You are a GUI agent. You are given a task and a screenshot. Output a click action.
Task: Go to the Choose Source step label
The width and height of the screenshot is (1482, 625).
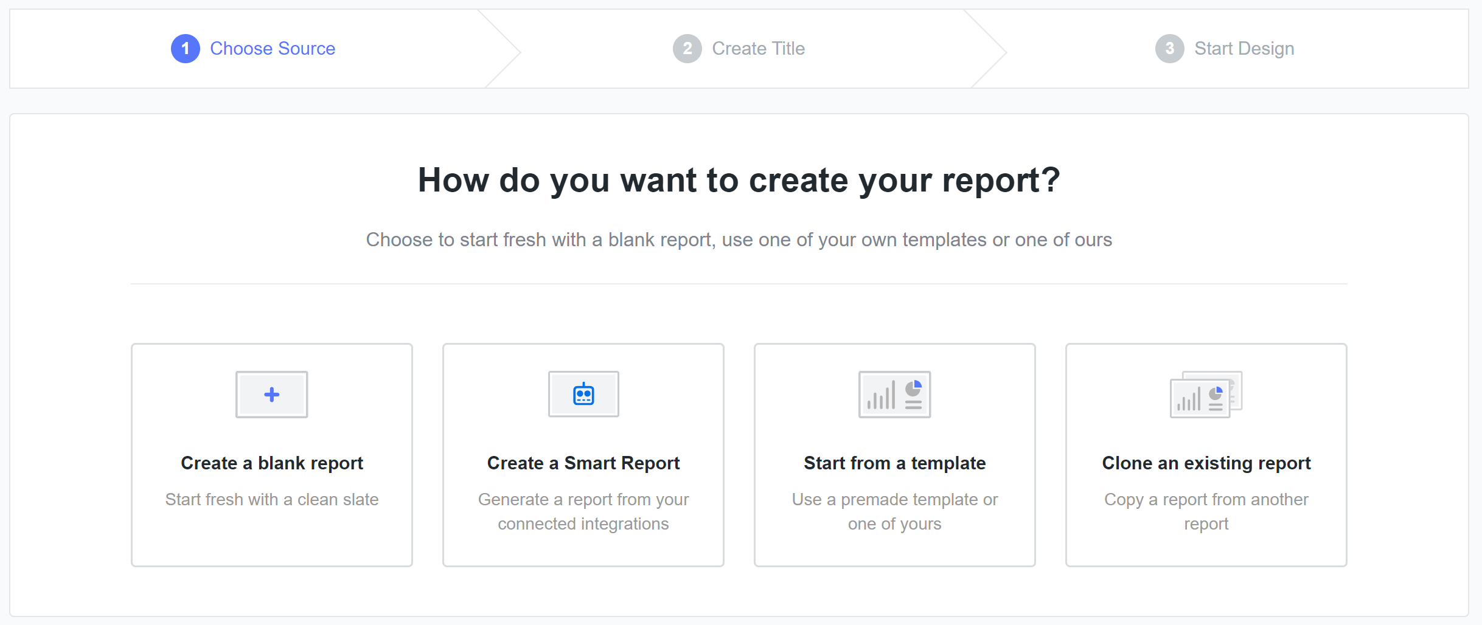pos(273,49)
